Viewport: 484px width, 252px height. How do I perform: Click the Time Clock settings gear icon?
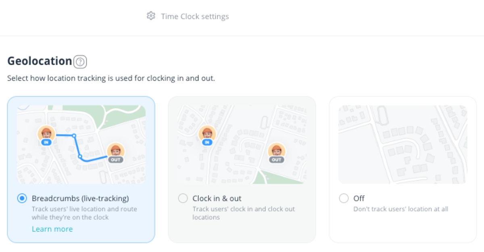(x=150, y=16)
